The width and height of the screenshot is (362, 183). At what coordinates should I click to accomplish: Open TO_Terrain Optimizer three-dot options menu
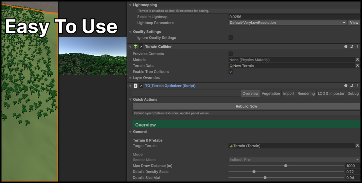click(358, 86)
